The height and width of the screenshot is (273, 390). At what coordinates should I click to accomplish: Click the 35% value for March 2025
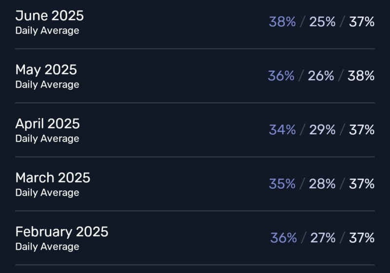[282, 184]
